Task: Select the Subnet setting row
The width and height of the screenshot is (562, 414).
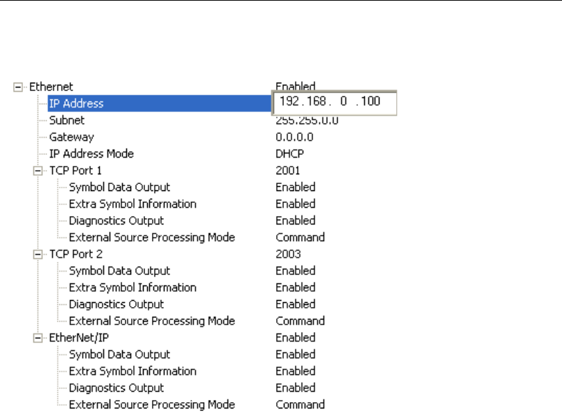Action: [67, 120]
